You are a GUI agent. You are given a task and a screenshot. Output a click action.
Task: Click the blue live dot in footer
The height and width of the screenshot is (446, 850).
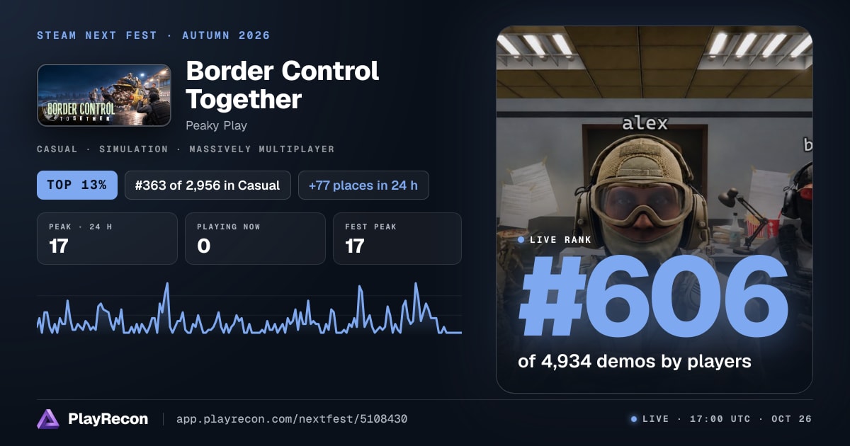click(633, 419)
